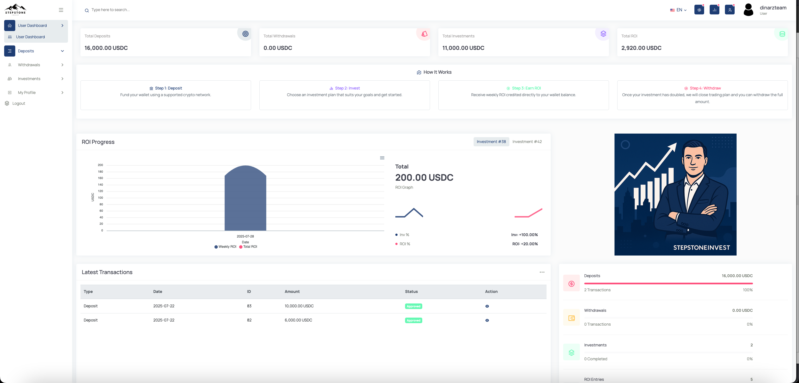Toggle the Weekly ROI legend series

225,247
